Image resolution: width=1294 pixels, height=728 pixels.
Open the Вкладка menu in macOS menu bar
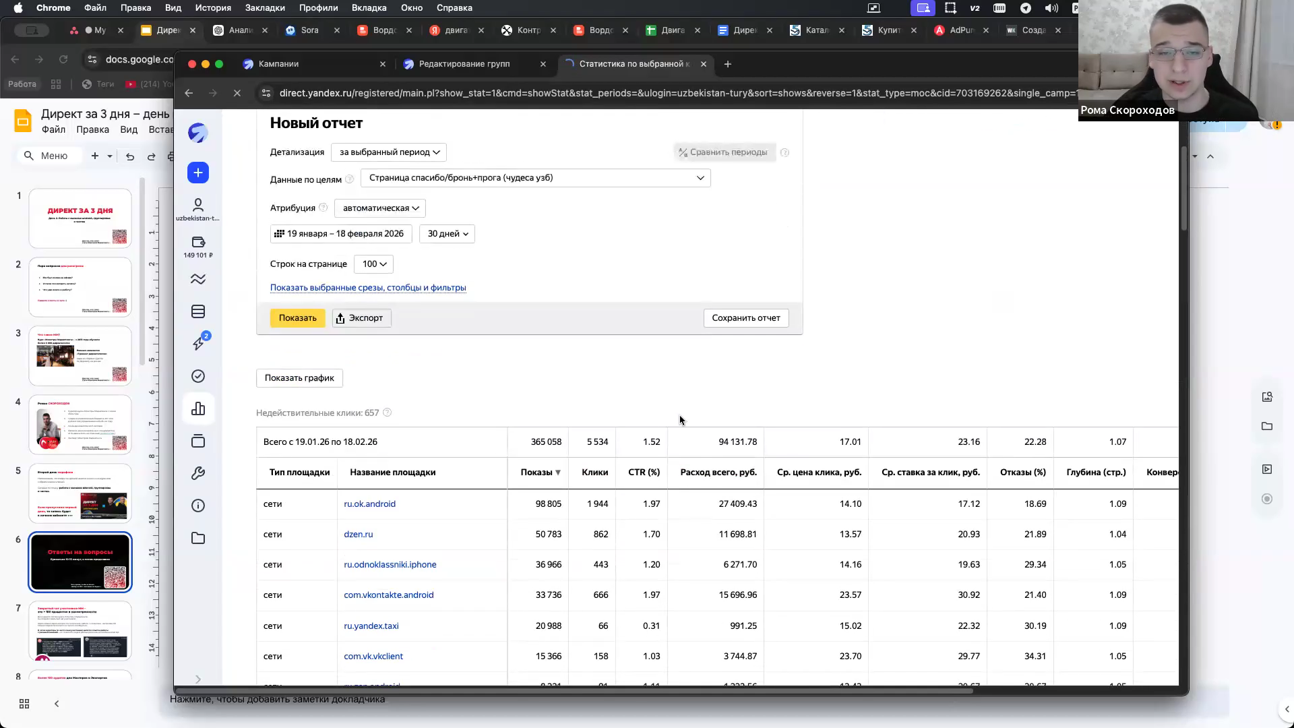(x=369, y=8)
